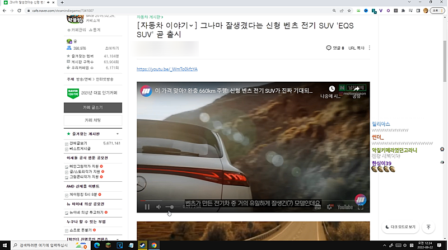Image resolution: width=448 pixels, height=250 pixels.
Task: Click the Watch later clock icon
Action: (x=332, y=89)
